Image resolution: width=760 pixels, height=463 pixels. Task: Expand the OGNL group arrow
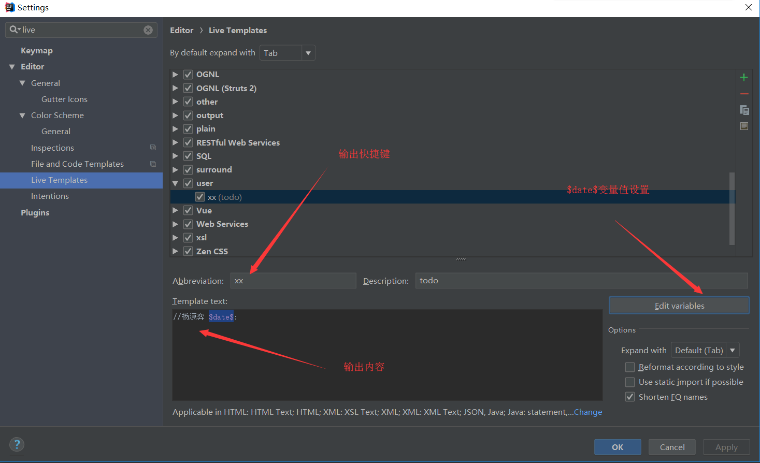(x=175, y=75)
